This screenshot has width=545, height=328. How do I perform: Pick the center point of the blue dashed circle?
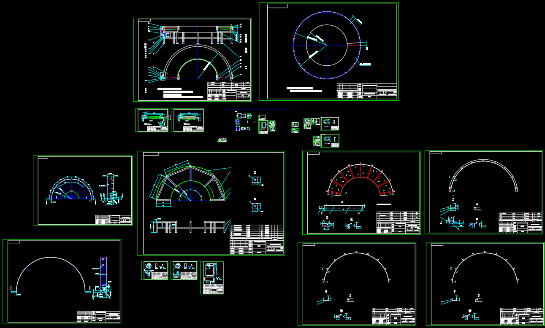coord(327,45)
